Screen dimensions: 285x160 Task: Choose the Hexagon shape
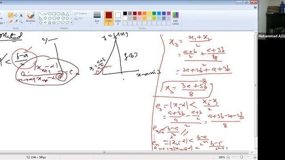click(54, 18)
